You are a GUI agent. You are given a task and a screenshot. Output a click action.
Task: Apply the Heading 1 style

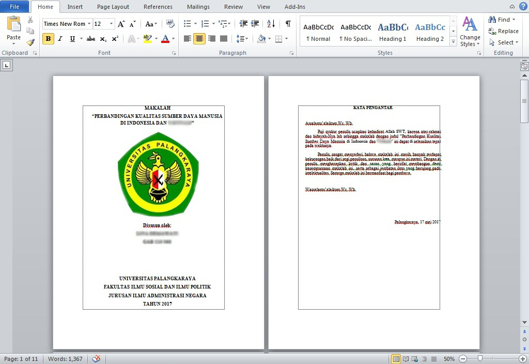click(392, 31)
